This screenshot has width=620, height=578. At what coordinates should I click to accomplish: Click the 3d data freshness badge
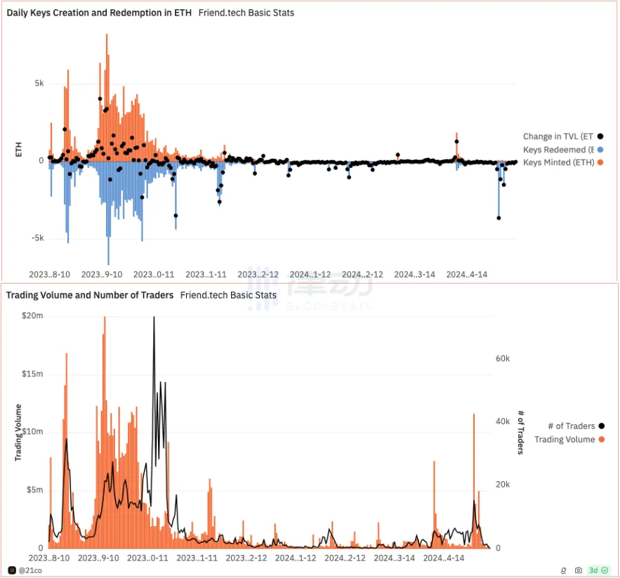pos(598,570)
